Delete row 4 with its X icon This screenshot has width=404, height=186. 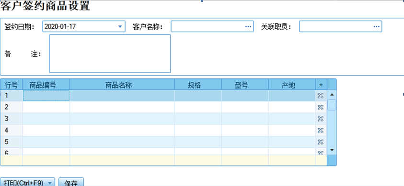point(321,131)
